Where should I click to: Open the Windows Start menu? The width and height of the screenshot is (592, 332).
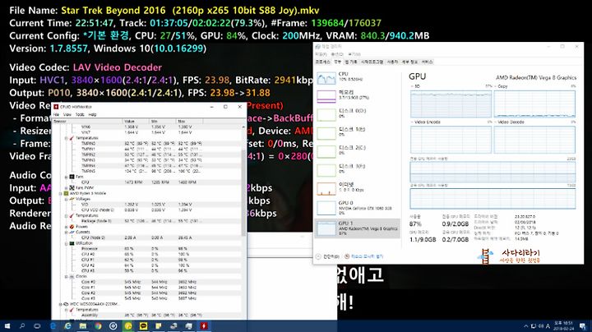click(x=7, y=326)
